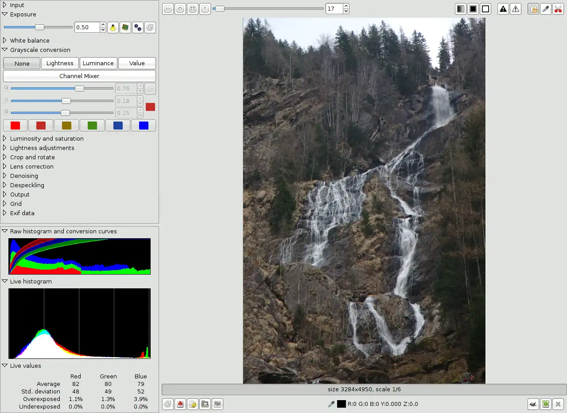Toggle the sensor-chip clipping icon in the Exposure row
This screenshot has width=567, height=413.
coord(125,28)
